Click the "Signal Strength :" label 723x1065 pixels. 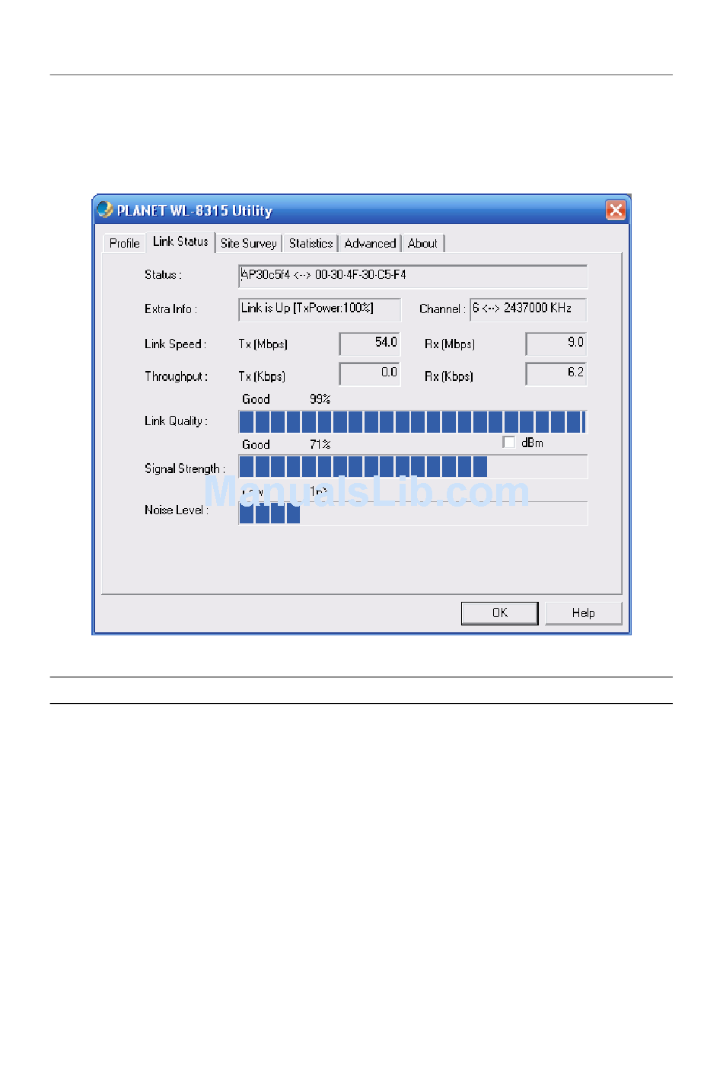tap(185, 469)
